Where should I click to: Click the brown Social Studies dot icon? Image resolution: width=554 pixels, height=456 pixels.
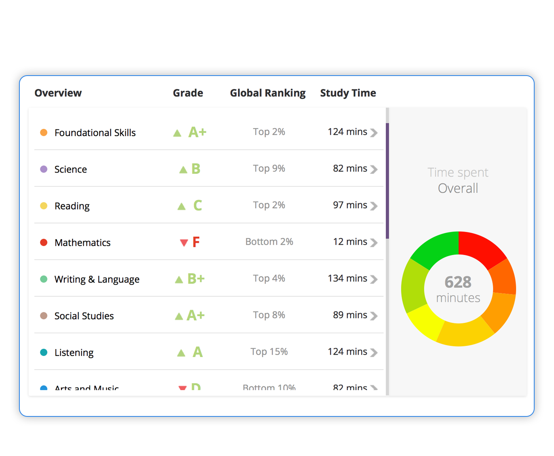click(44, 316)
